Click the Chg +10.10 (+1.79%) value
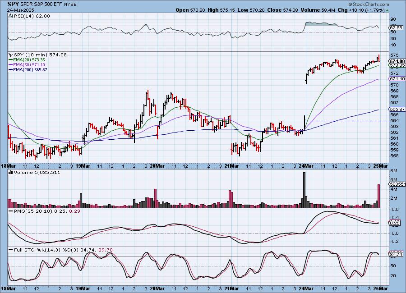The height and width of the screenshot is (293, 406). 361,10
